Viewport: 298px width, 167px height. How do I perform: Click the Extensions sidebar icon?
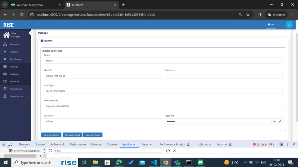[5, 44]
